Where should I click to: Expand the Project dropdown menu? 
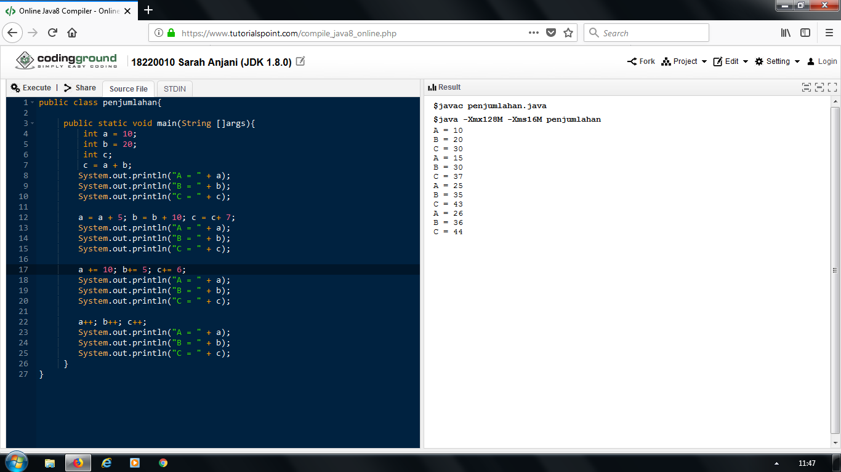pyautogui.click(x=684, y=61)
